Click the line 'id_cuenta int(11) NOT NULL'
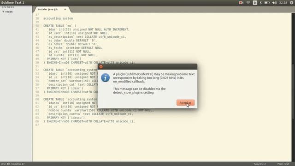Image resolution: width=295 pixels, height=166 pixels. pyautogui.click(x=72, y=55)
